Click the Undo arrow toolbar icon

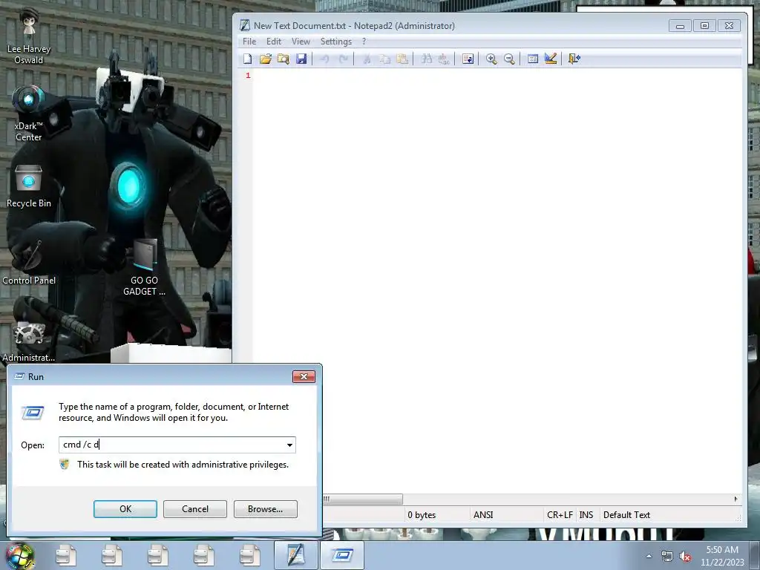click(325, 59)
